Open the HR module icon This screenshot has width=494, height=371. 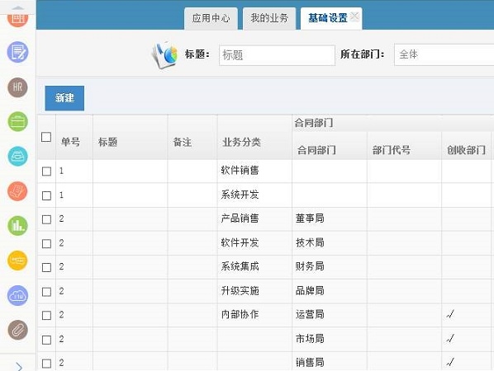click(x=17, y=87)
